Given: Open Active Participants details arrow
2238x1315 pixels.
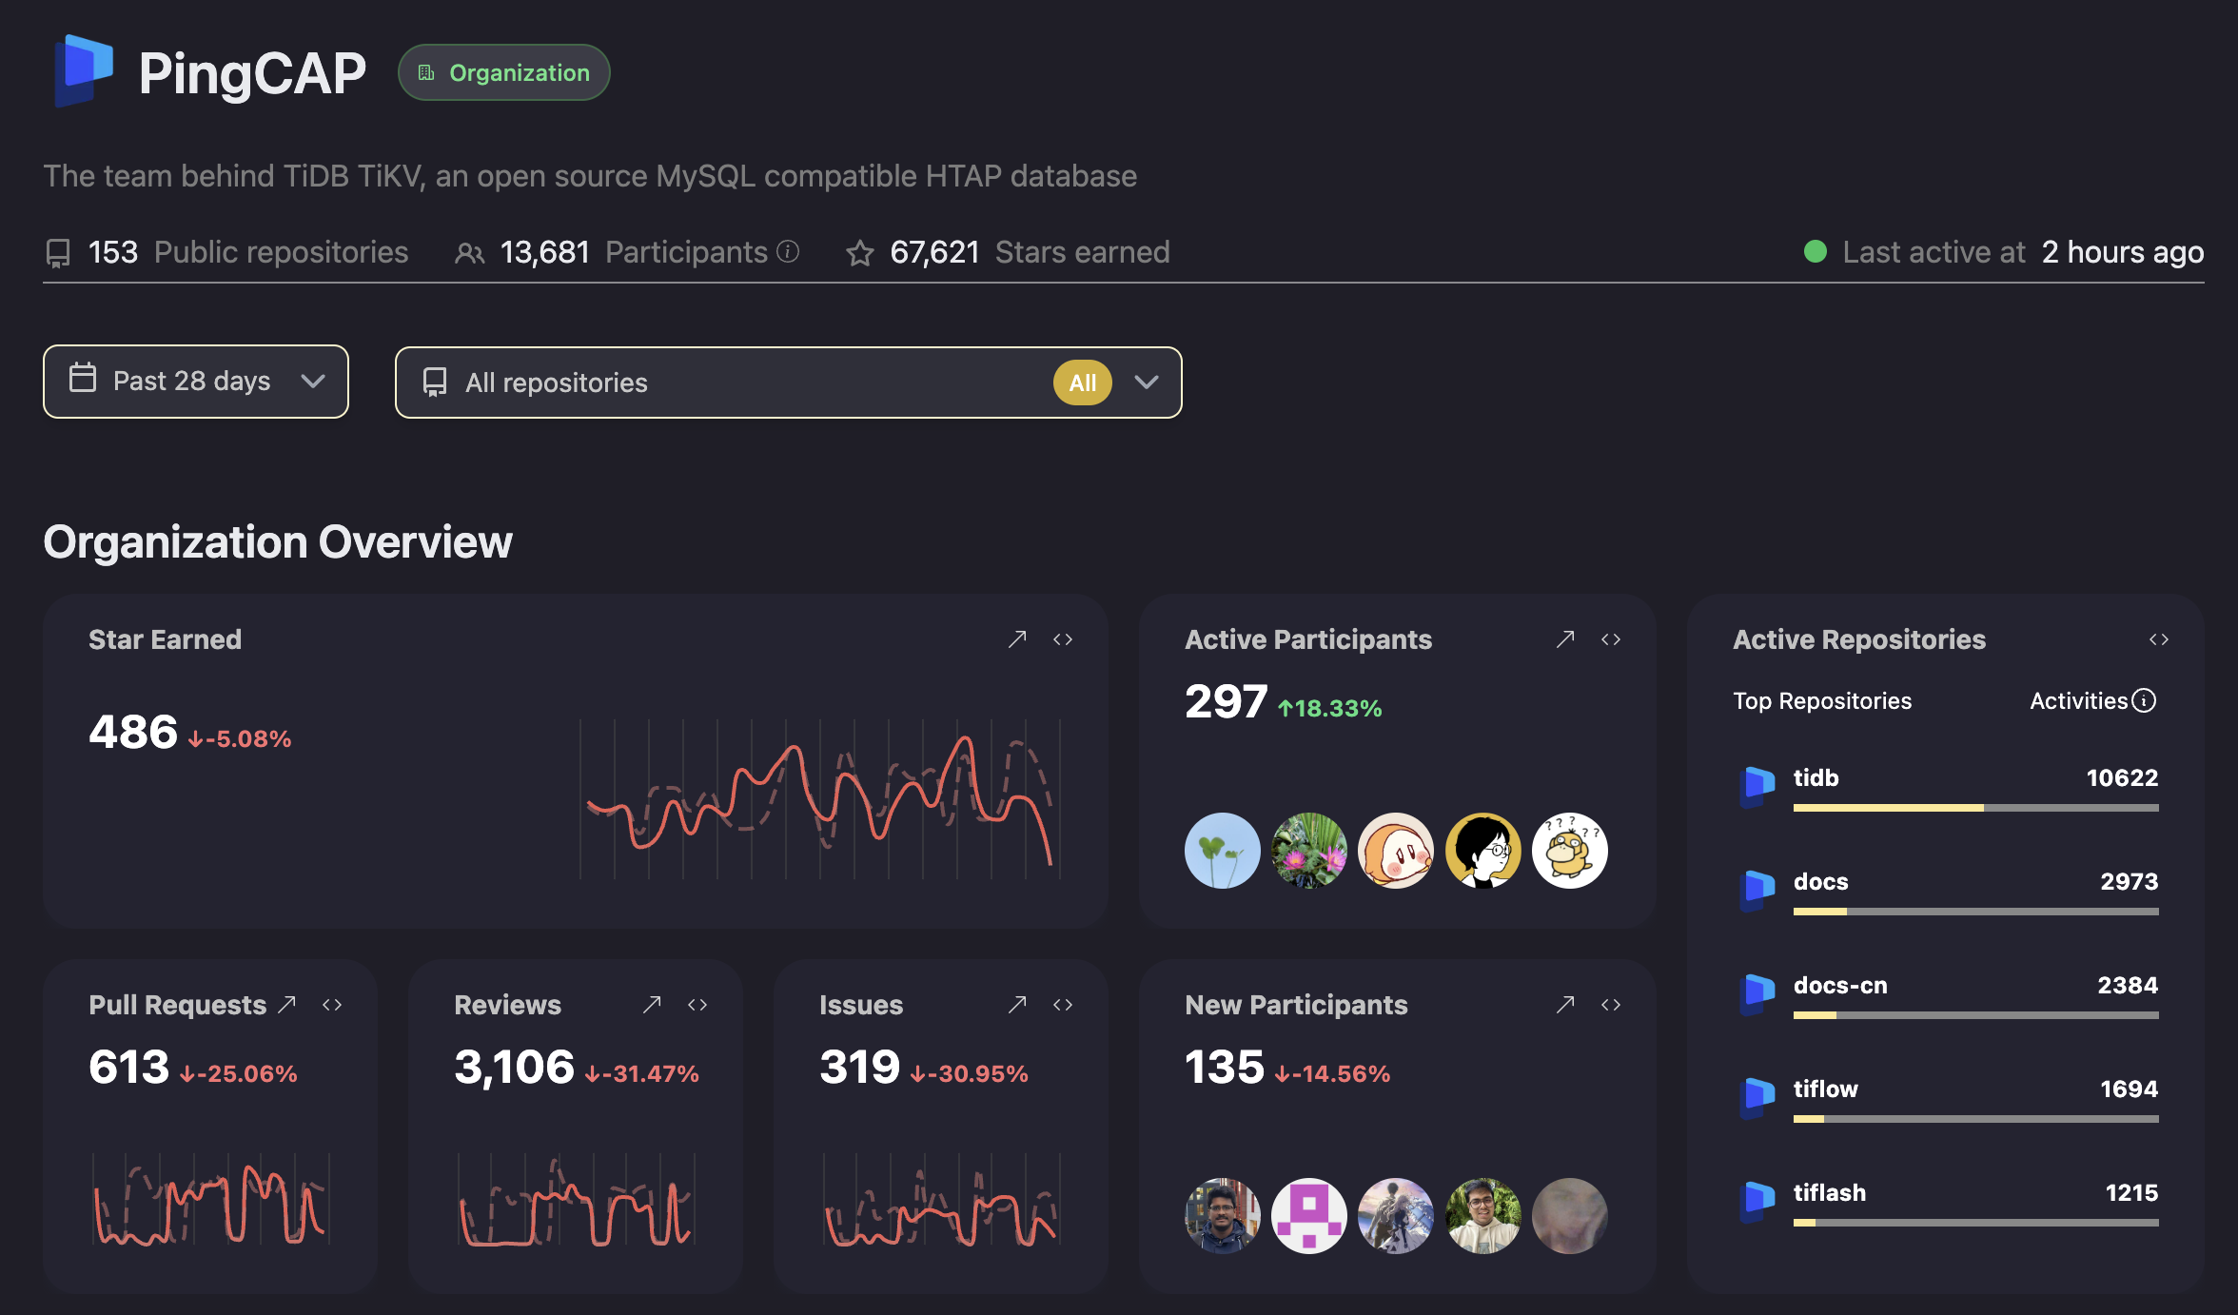Looking at the screenshot, I should 1565,639.
